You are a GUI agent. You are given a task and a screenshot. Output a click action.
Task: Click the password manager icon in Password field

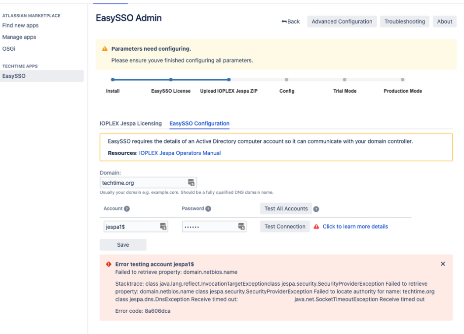[241, 227]
